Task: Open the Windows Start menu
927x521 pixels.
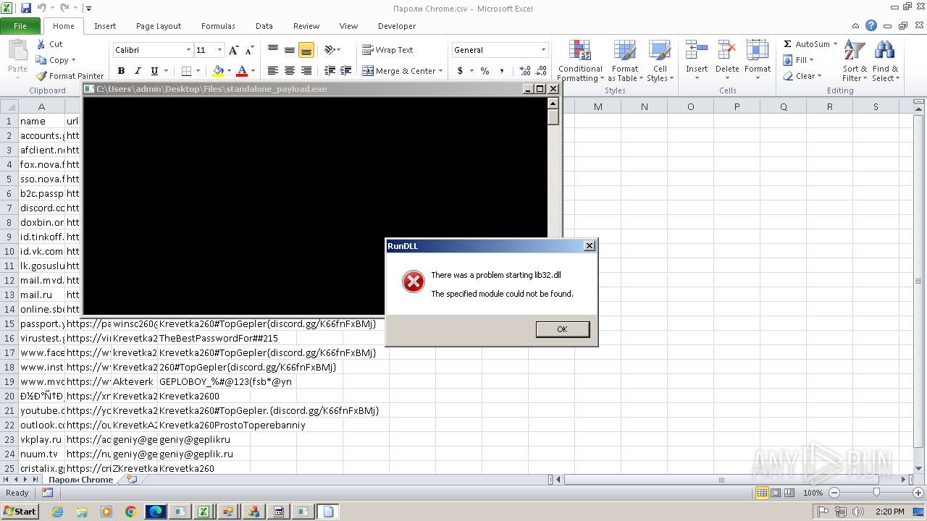Action: point(20,512)
